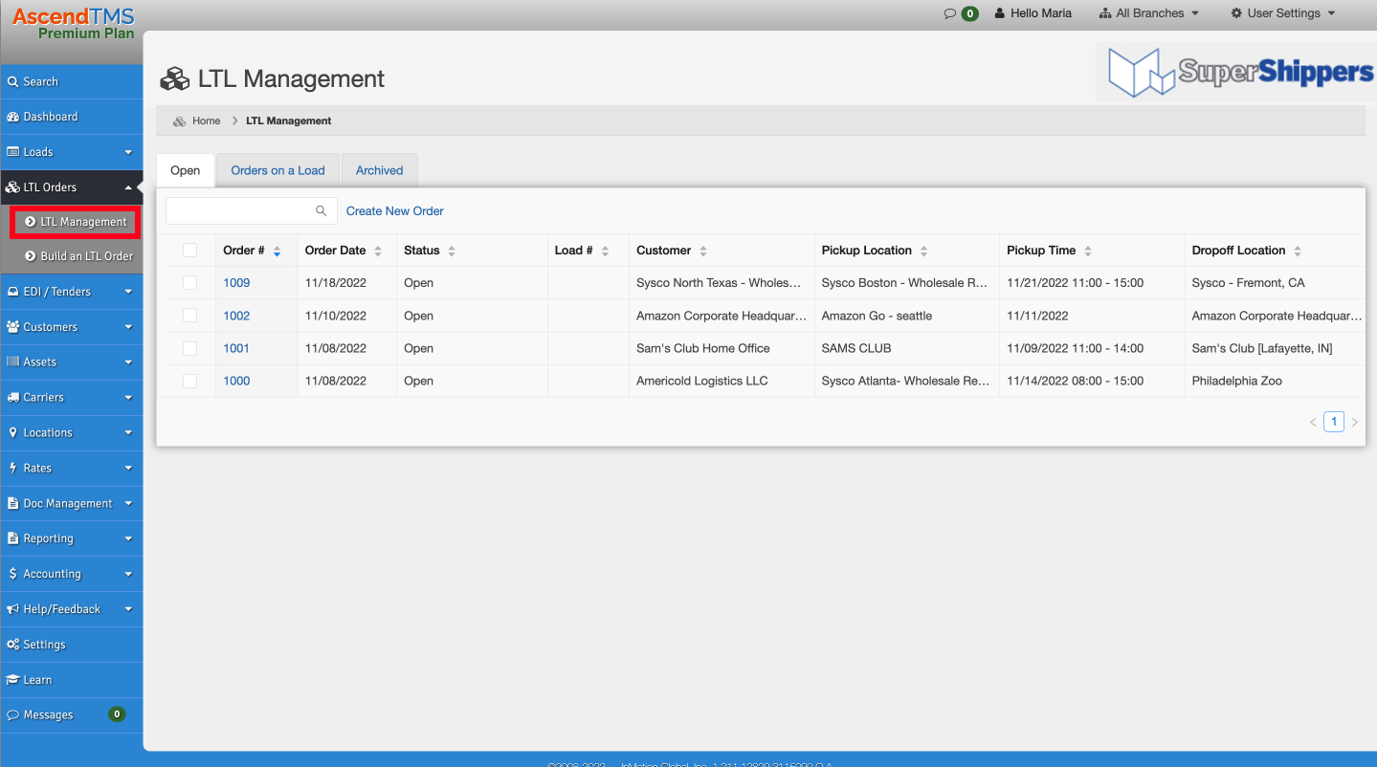Sort by Status column sort arrows
The height and width of the screenshot is (767, 1377).
click(x=452, y=252)
